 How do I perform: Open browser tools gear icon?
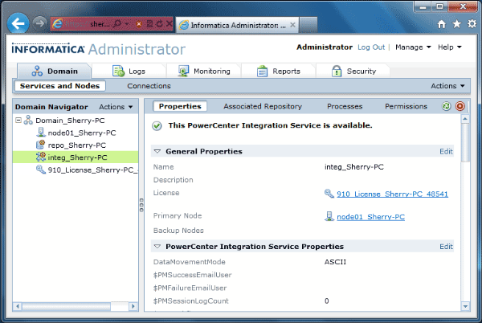pyautogui.click(x=472, y=23)
